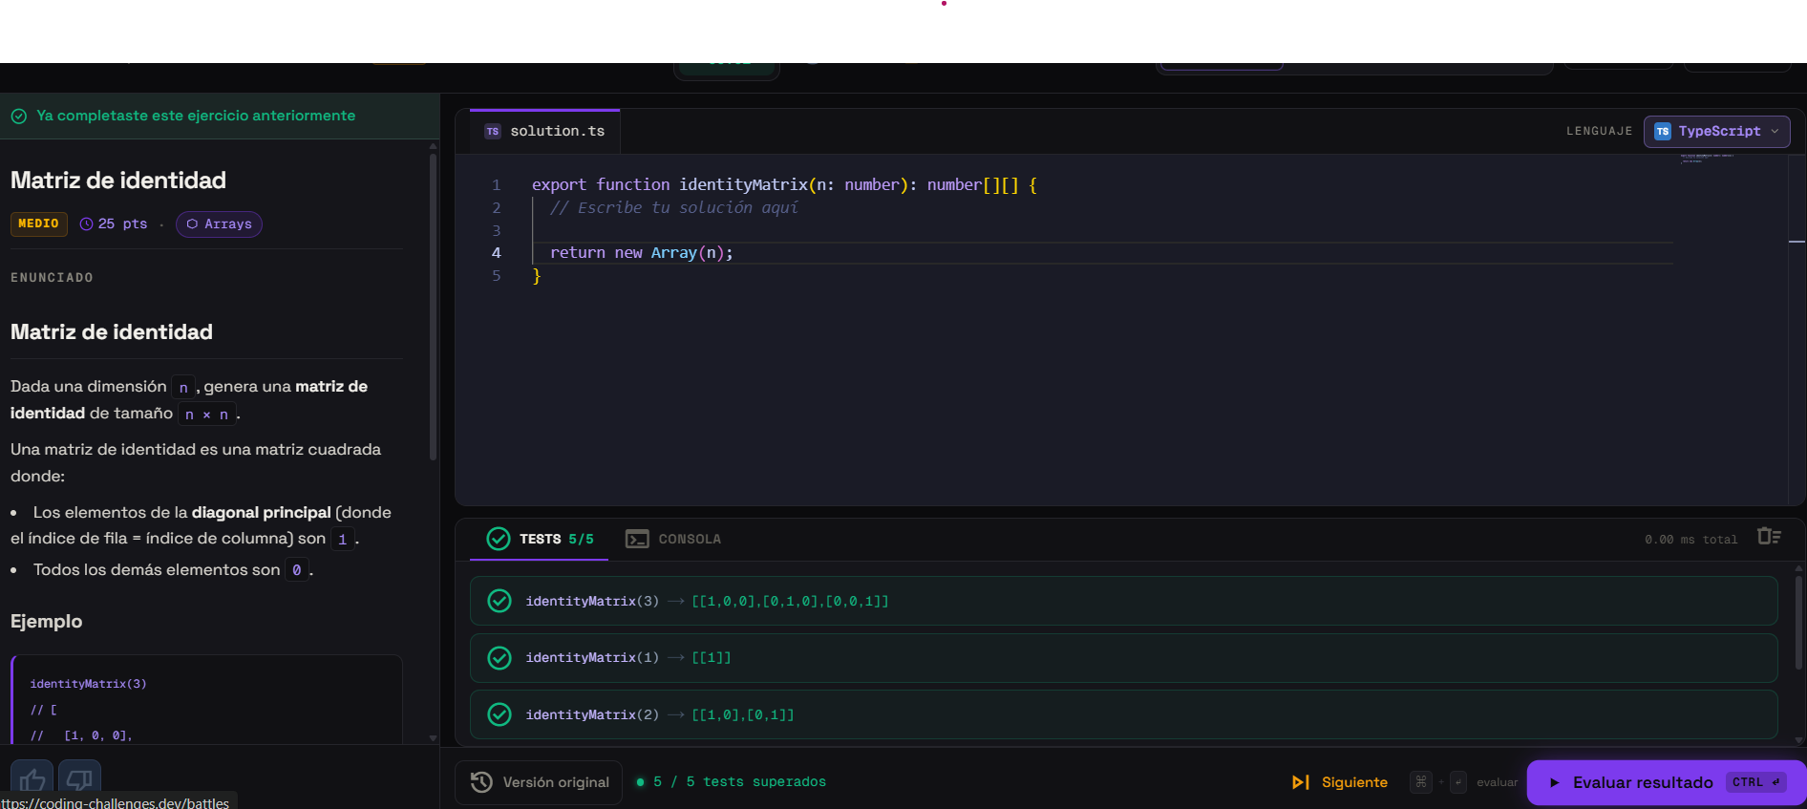
Task: Click the 25 pts label
Action: click(123, 224)
